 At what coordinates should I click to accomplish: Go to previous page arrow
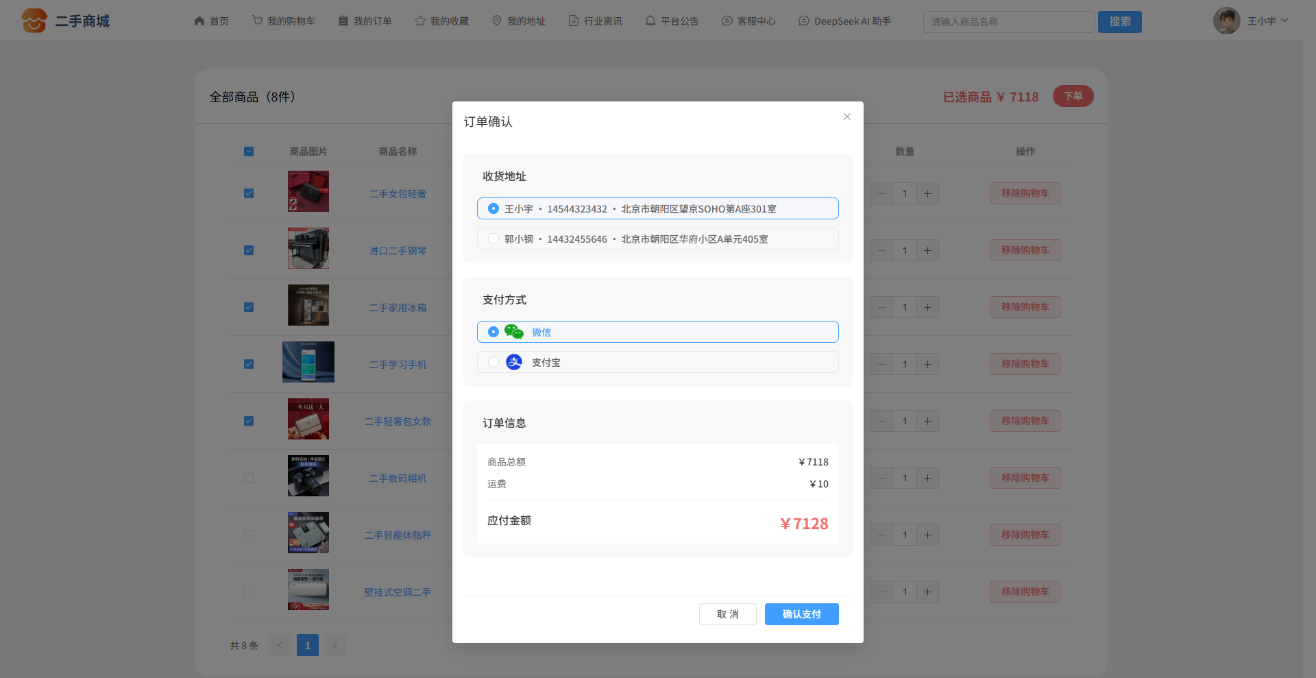(x=280, y=645)
